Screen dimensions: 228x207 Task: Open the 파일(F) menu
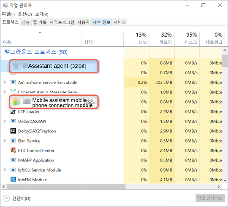click(x=8, y=14)
